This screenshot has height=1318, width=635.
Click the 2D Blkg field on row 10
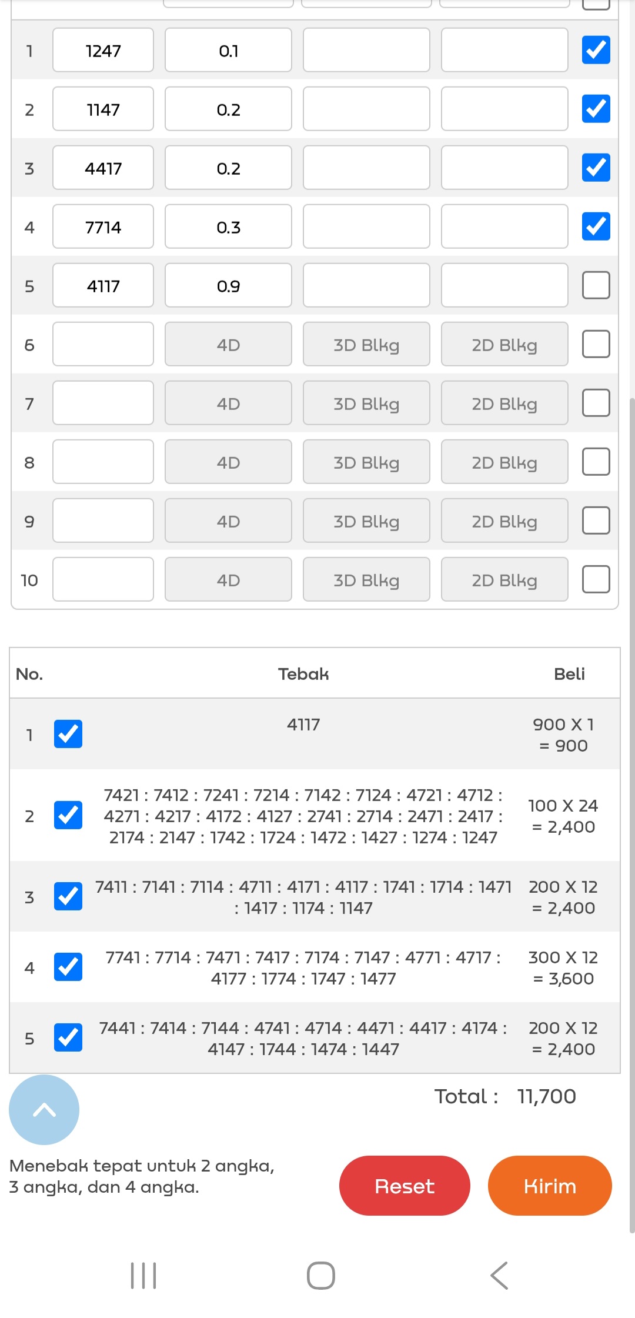(504, 579)
